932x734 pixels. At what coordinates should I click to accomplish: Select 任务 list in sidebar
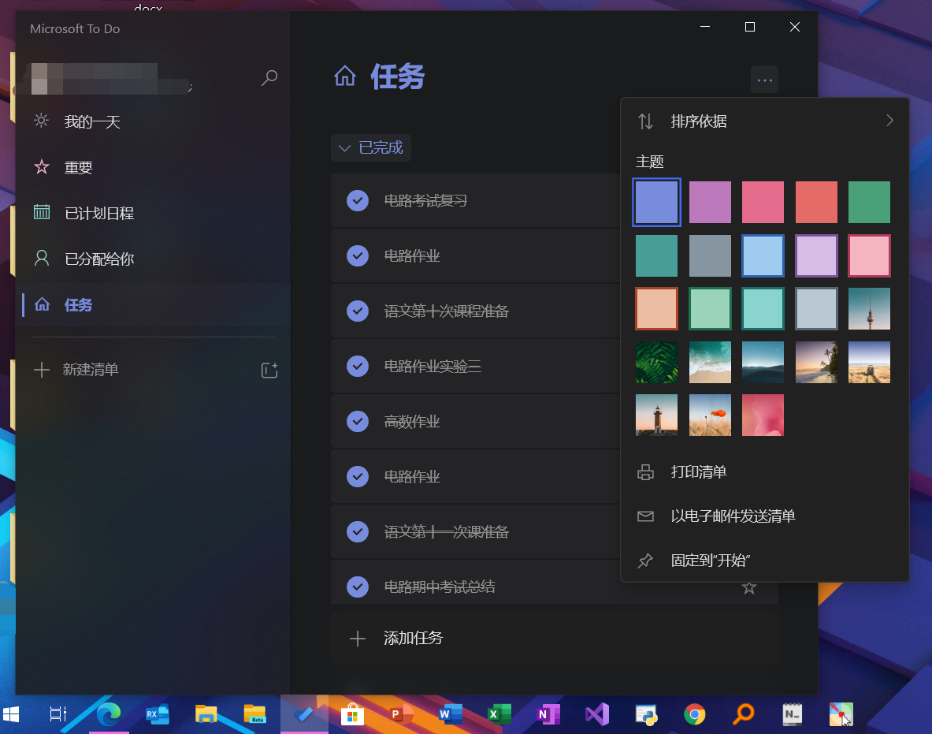[154, 304]
